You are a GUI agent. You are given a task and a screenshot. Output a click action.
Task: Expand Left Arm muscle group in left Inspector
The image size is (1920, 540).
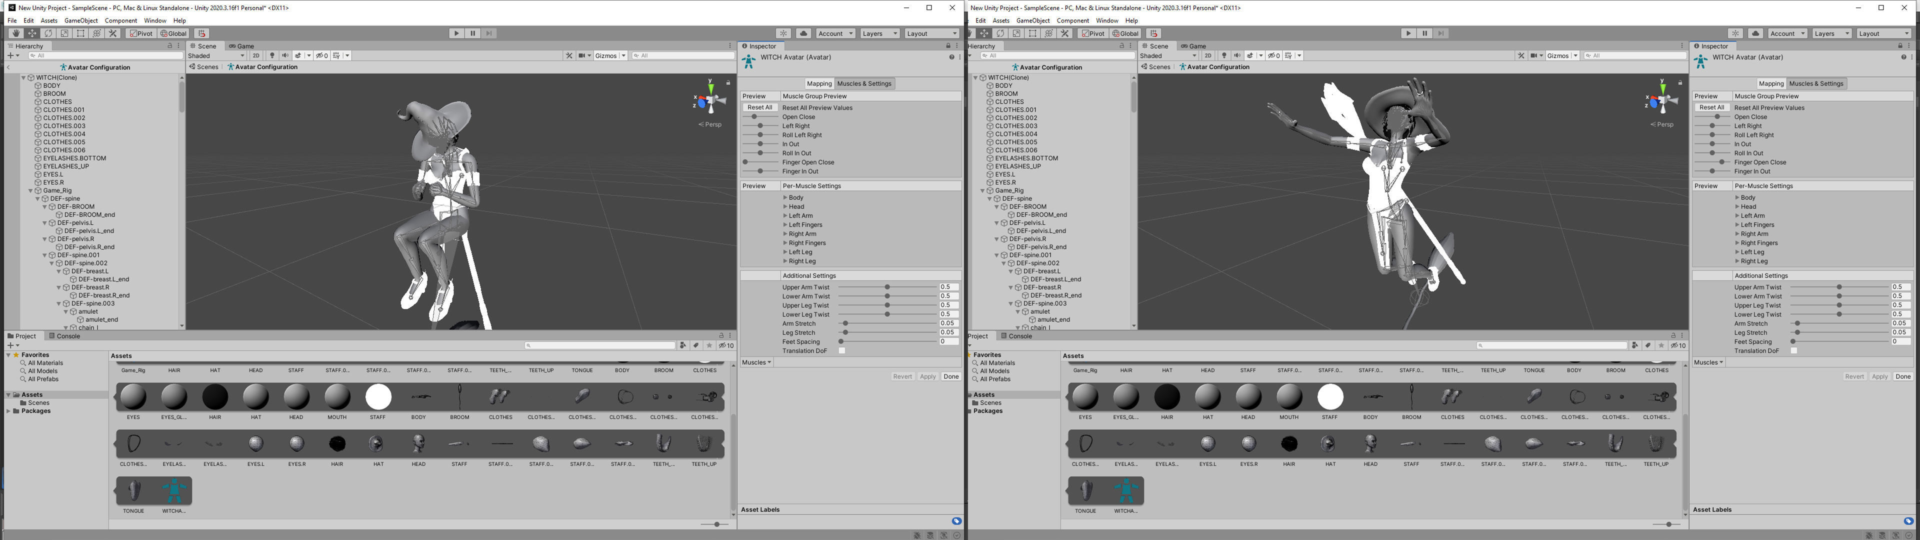(x=785, y=216)
